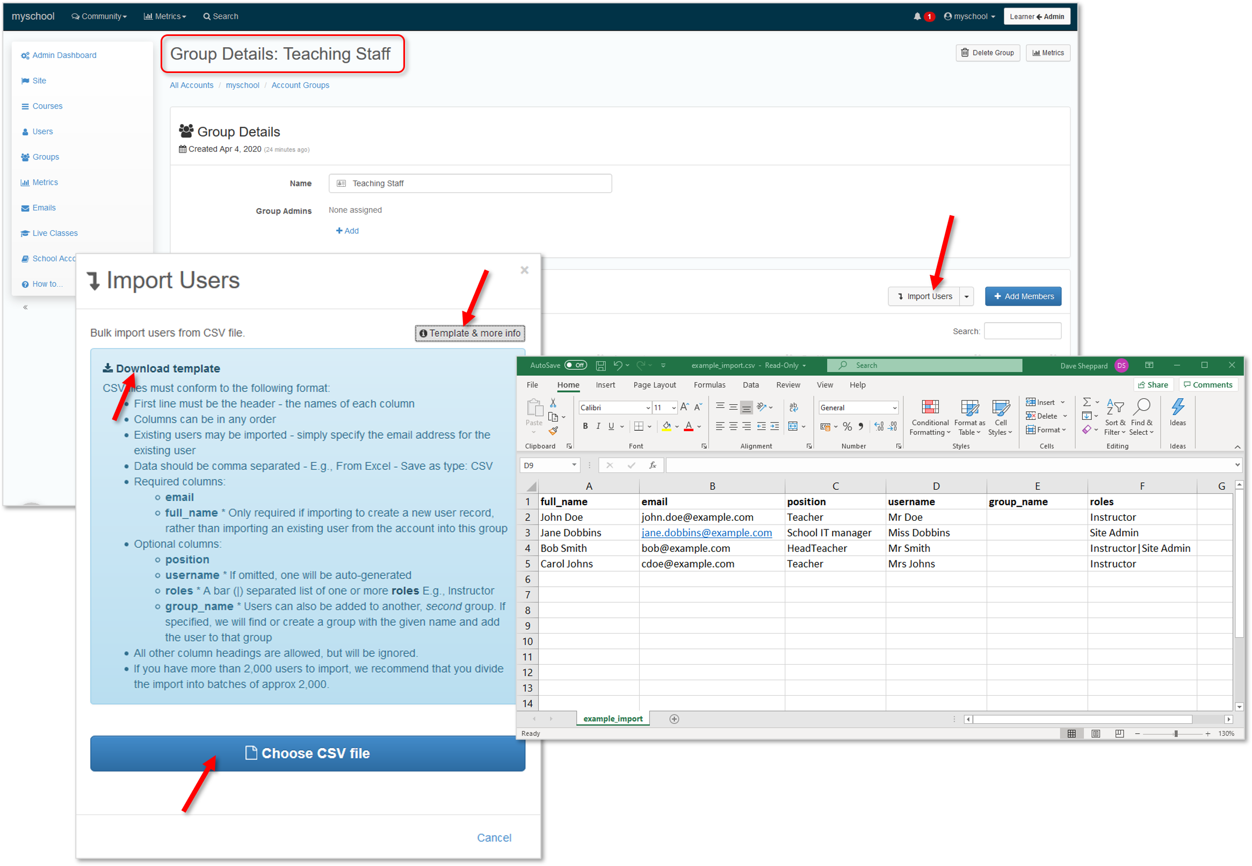
Task: Click the Excel Save icon
Action: point(601,366)
